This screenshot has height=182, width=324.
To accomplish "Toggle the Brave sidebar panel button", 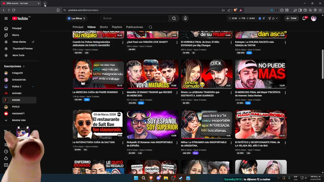I will [300, 10].
